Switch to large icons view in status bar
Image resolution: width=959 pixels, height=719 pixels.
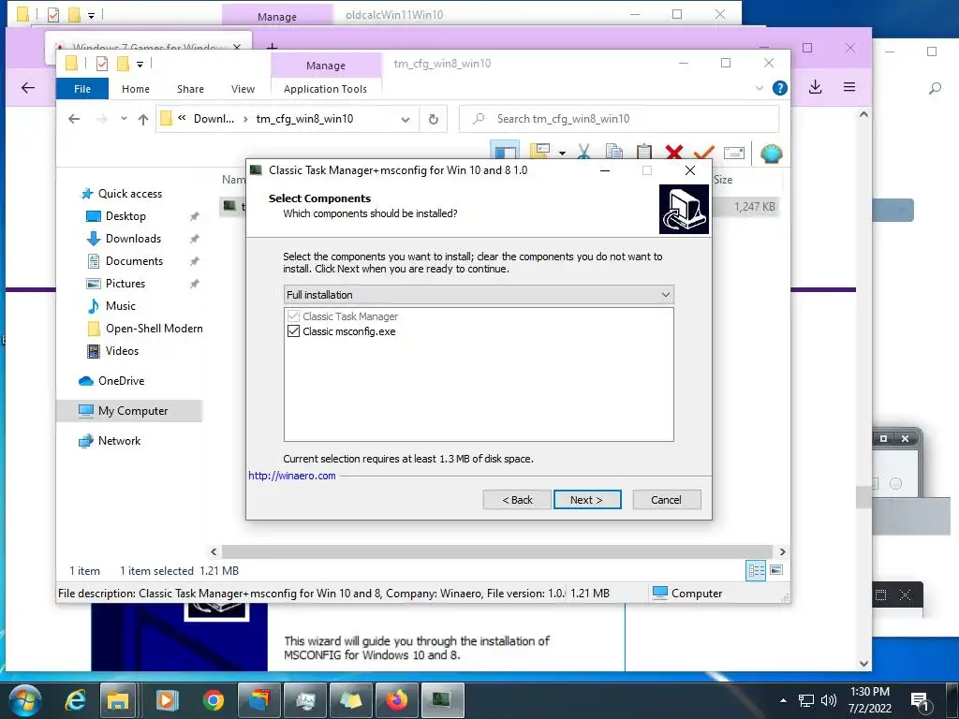[x=776, y=570]
